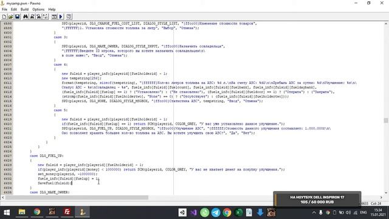Image resolution: width=389 pixels, height=219 pixels.
Task: Click line number 6627 in the gutter
Action: (8, 156)
